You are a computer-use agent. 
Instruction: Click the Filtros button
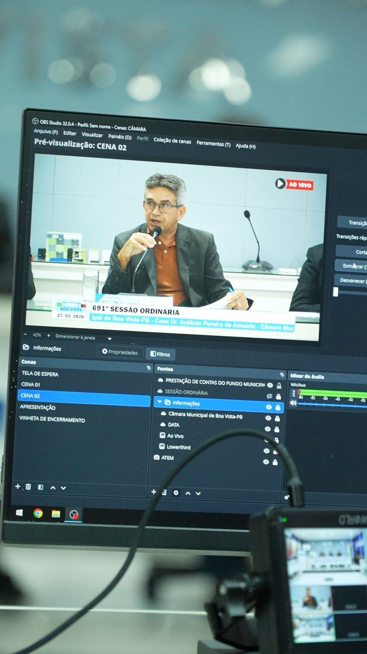click(x=160, y=354)
